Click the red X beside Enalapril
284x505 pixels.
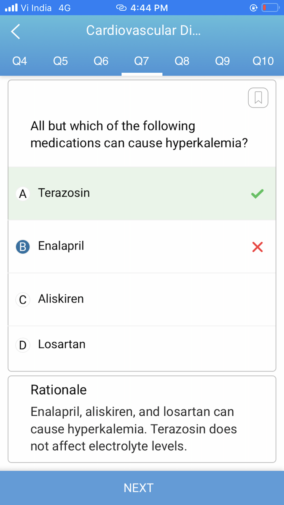coord(257,246)
